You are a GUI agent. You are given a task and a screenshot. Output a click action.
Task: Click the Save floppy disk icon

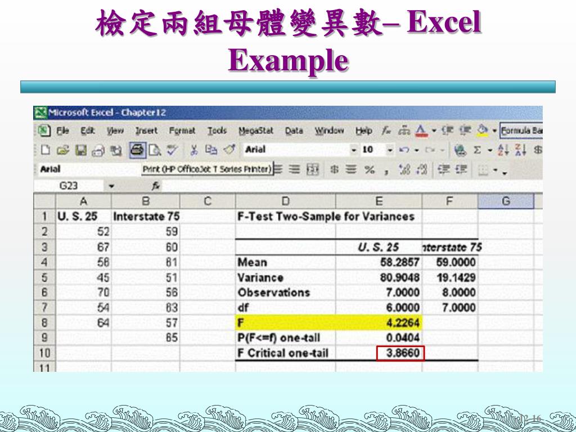tap(81, 150)
